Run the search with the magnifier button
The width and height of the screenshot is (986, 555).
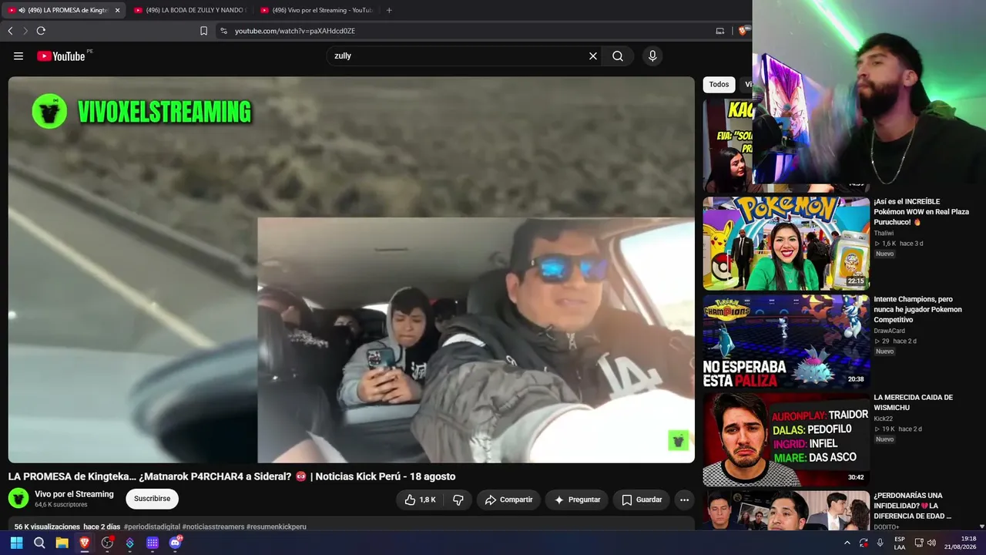618,56
